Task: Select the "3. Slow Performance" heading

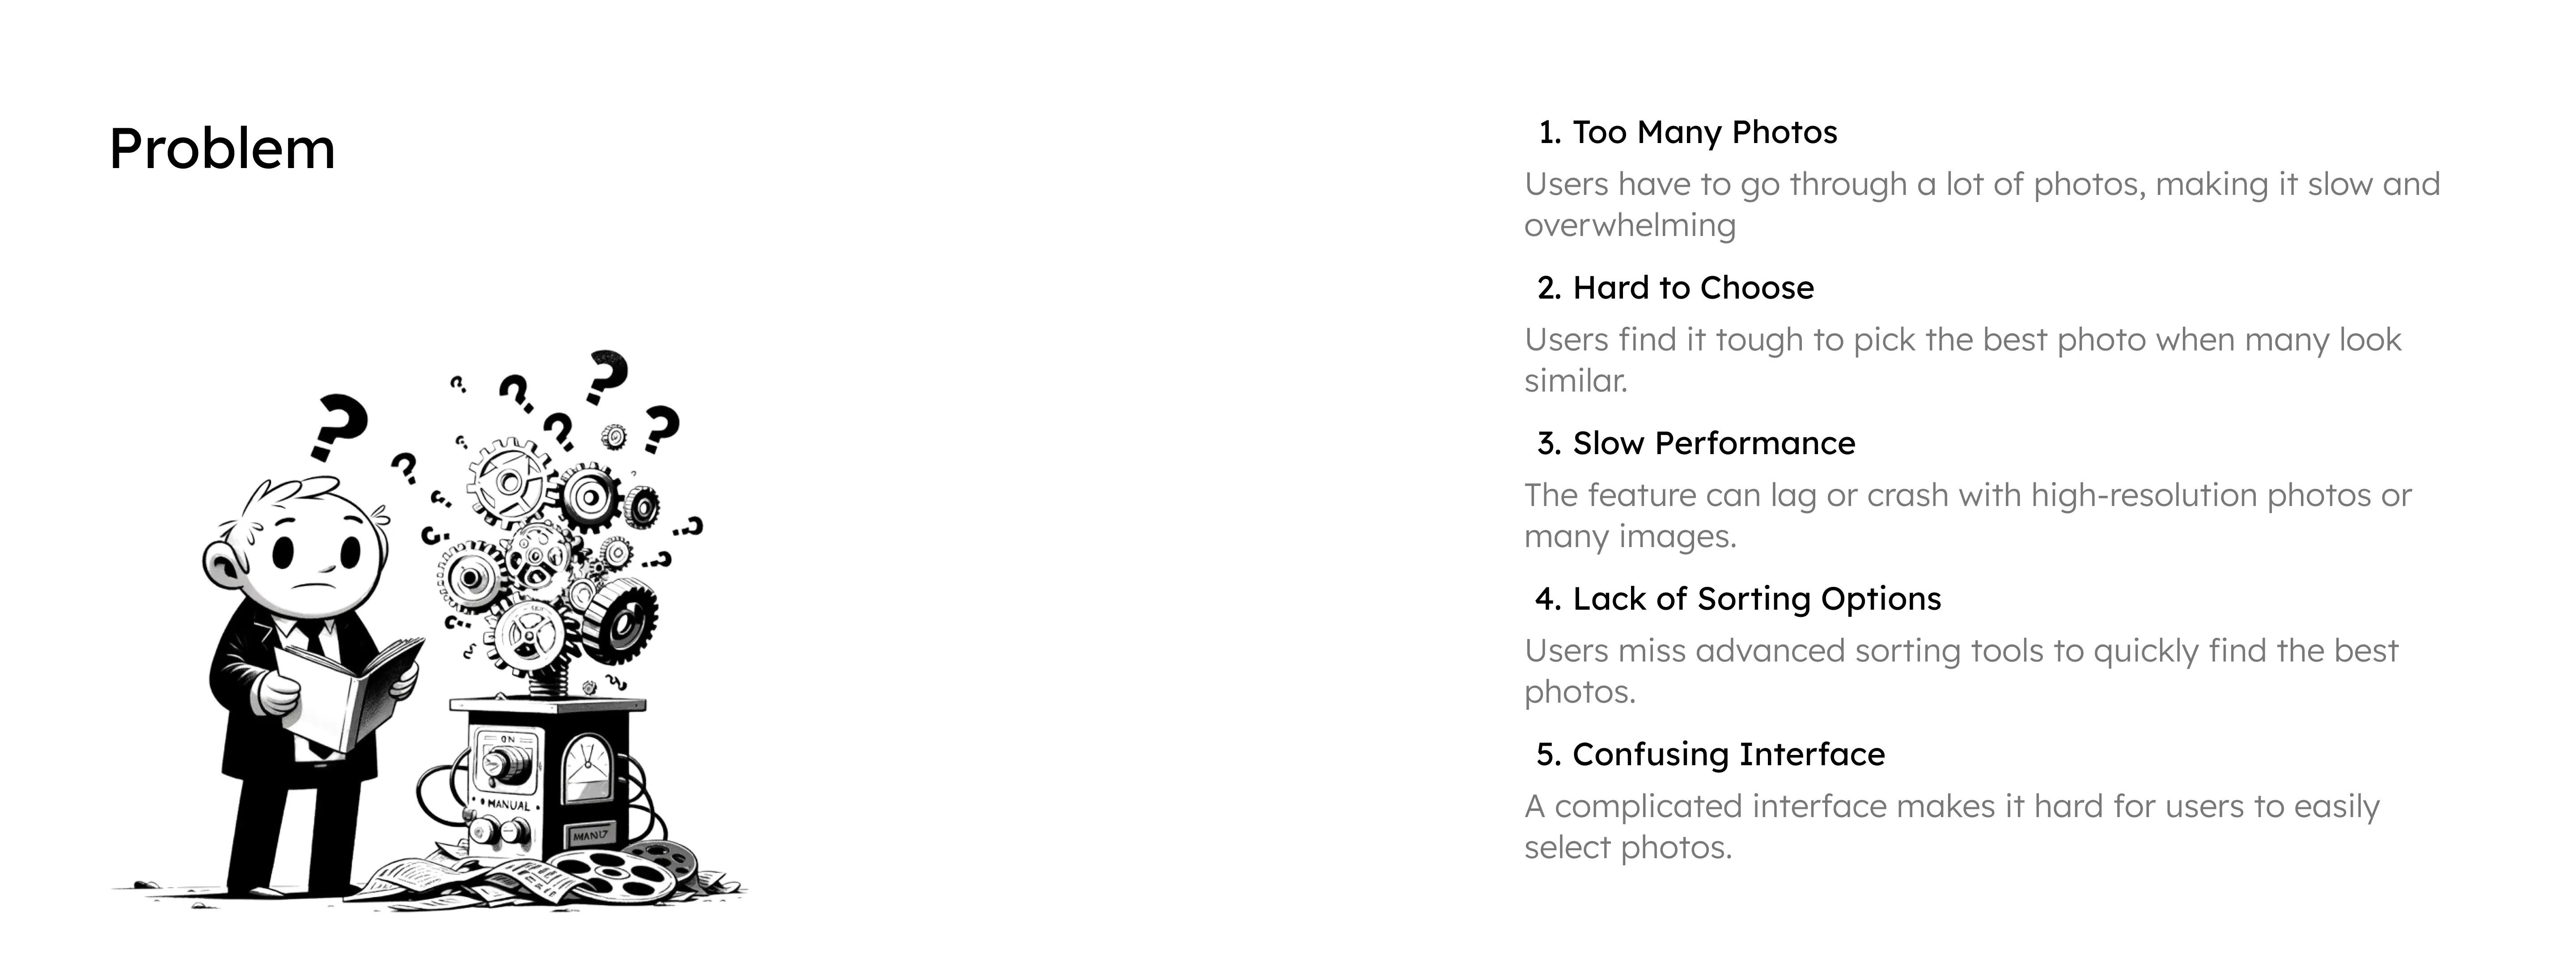Action: pos(1696,443)
